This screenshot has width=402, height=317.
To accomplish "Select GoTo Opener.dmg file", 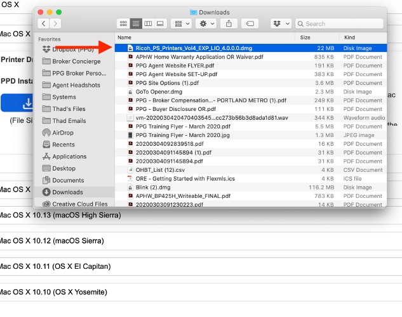I will 251,91.
